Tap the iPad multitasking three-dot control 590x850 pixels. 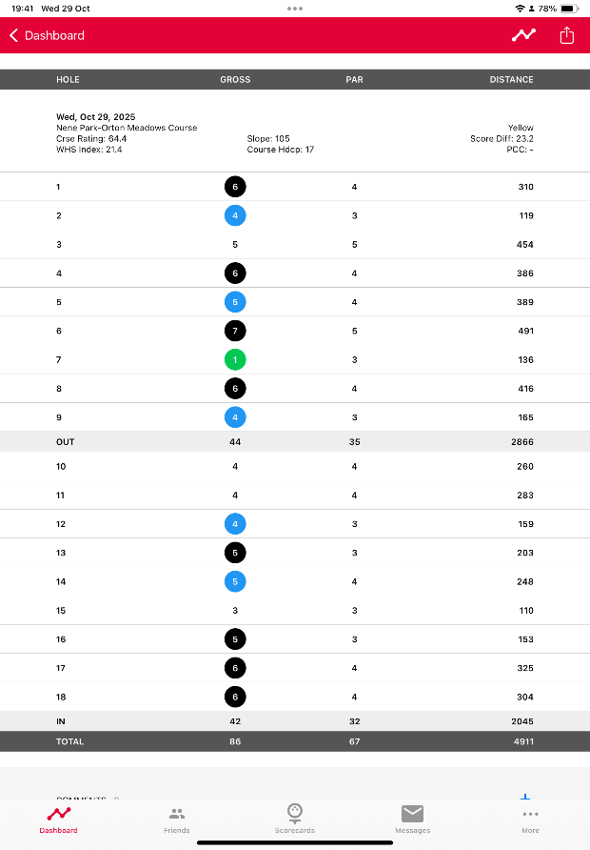point(295,8)
